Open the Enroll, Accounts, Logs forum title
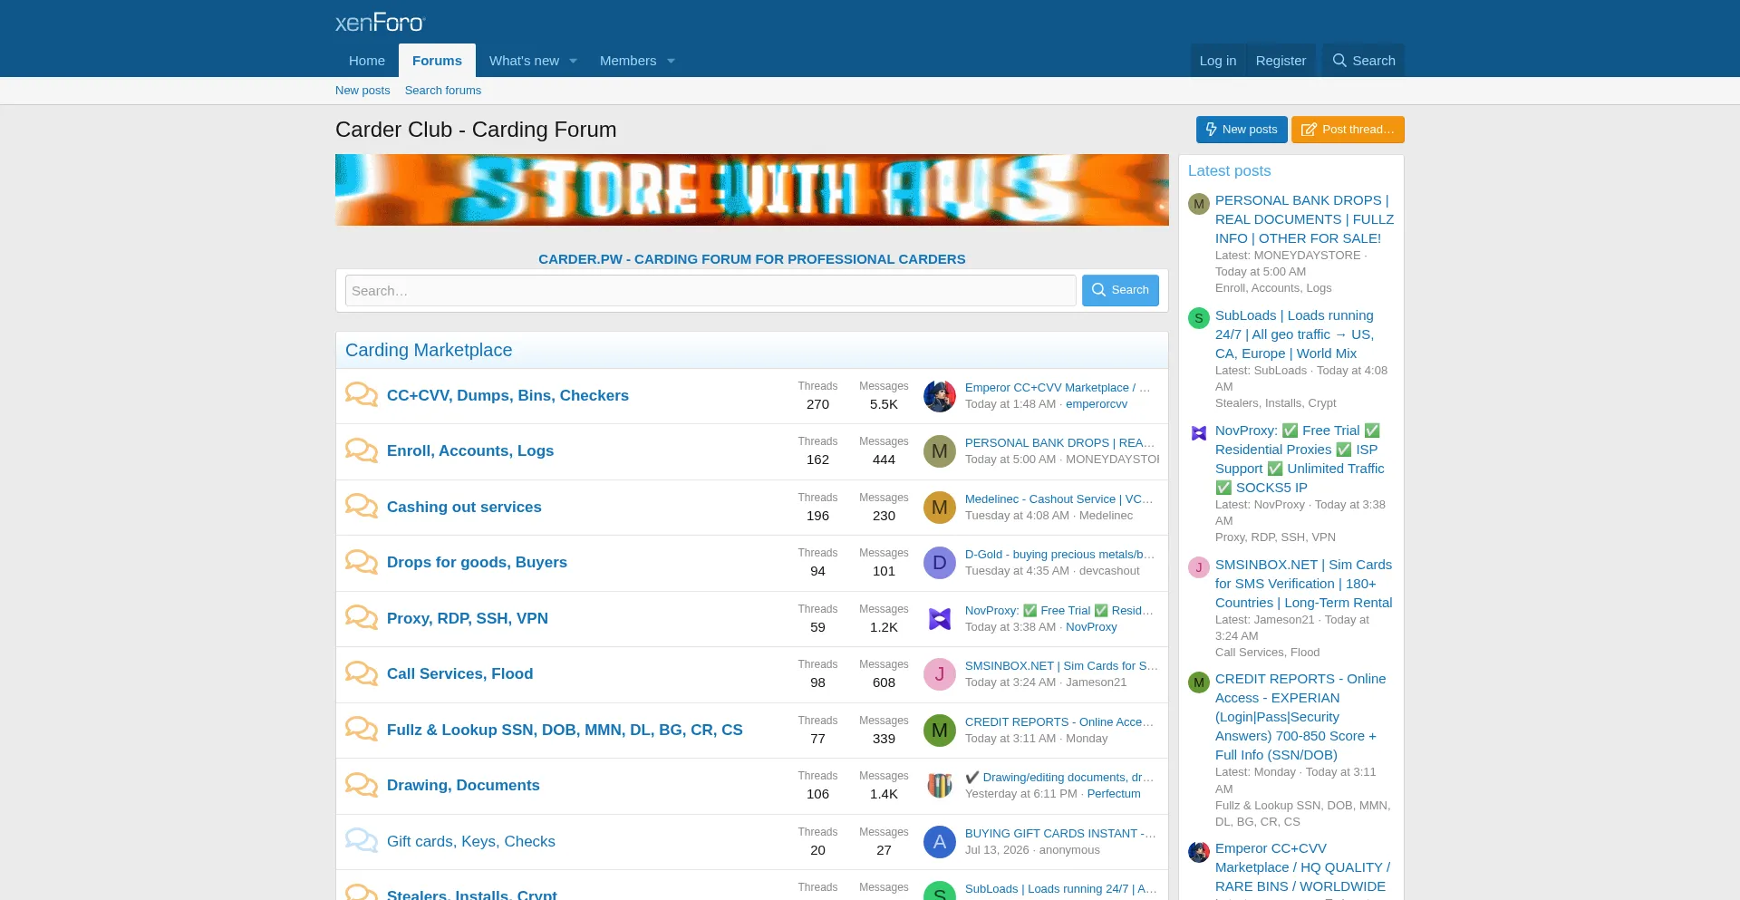The width and height of the screenshot is (1740, 900). 470,450
